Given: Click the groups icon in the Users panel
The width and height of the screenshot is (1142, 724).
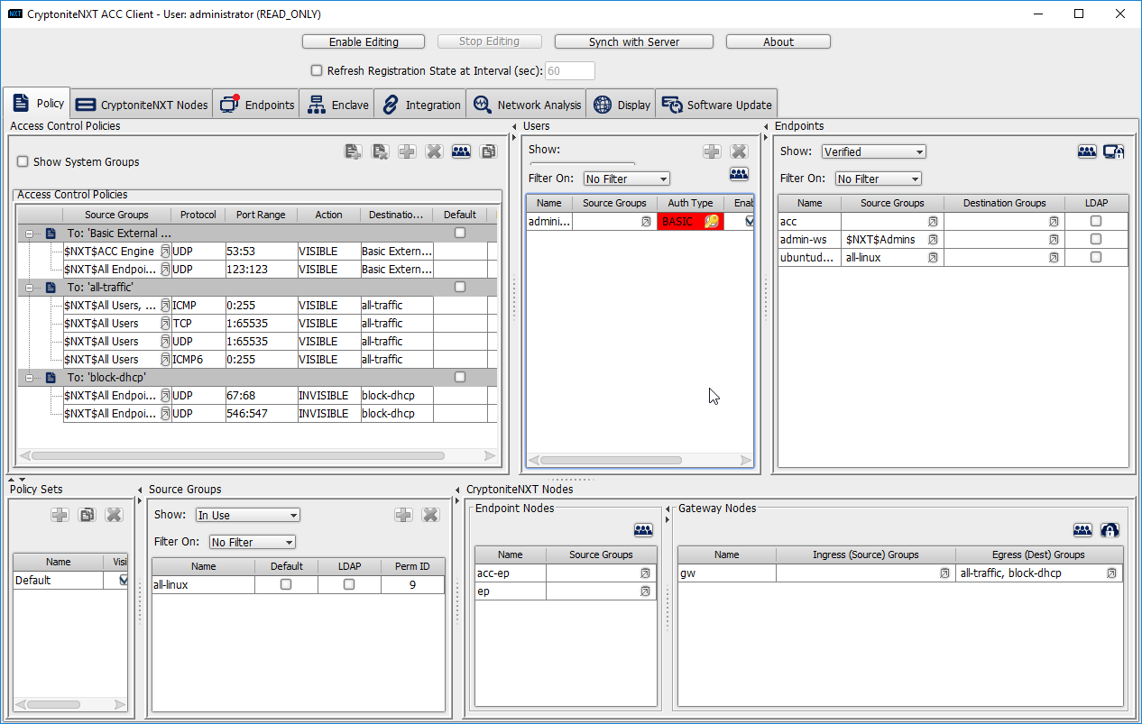Looking at the screenshot, I should [739, 174].
